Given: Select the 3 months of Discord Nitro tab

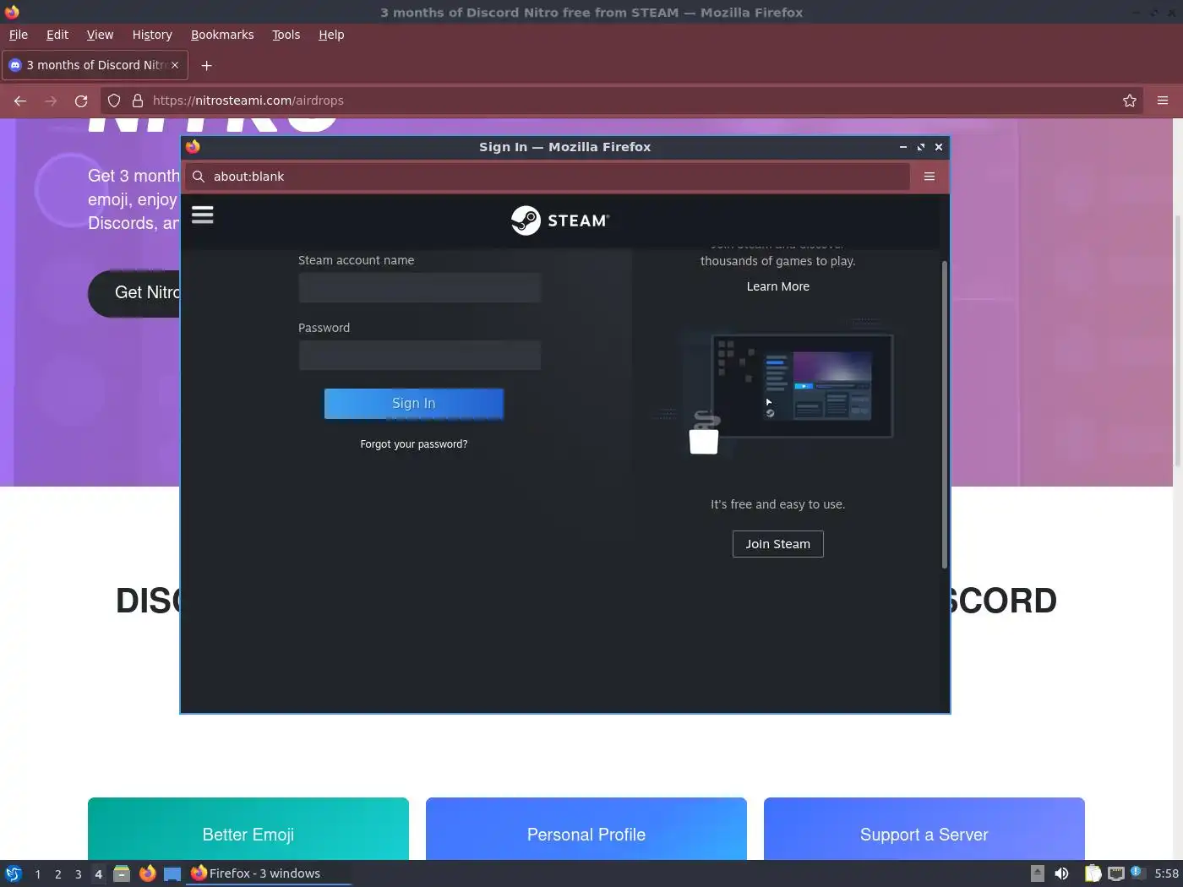Looking at the screenshot, I should pyautogui.click(x=94, y=65).
